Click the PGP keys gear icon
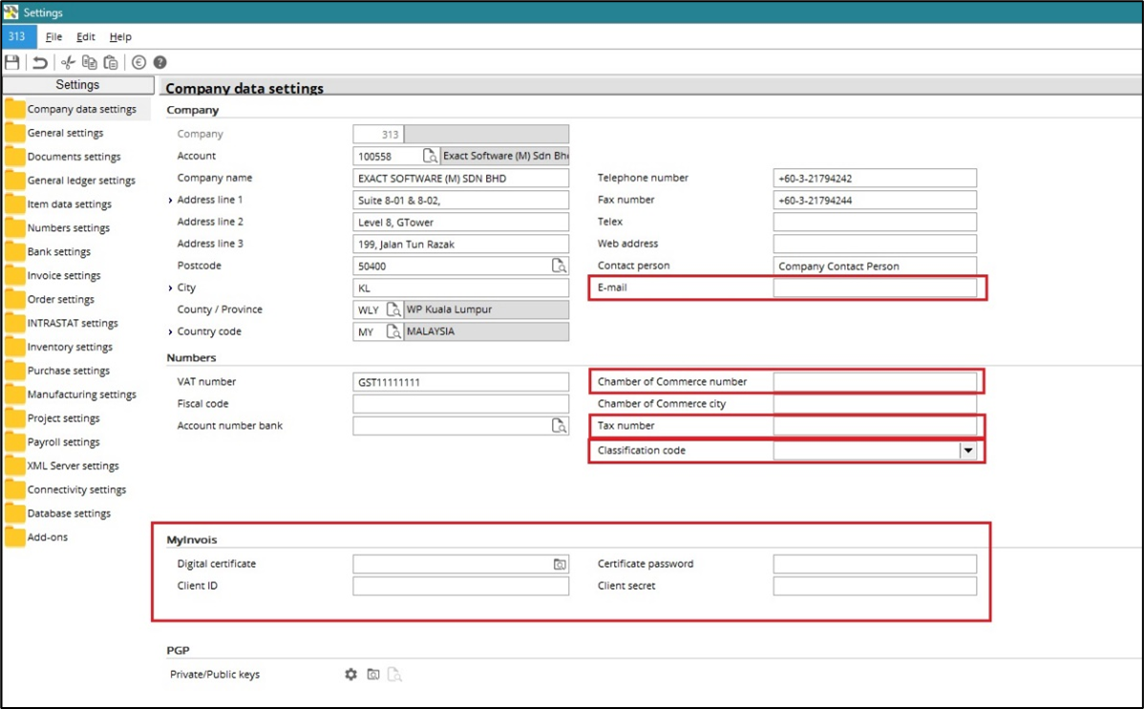 click(x=350, y=675)
